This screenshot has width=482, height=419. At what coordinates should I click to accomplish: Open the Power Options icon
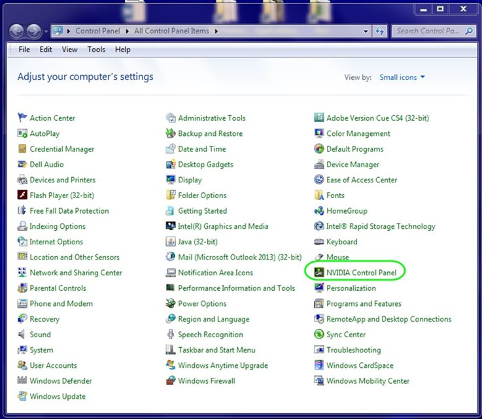[x=171, y=303]
